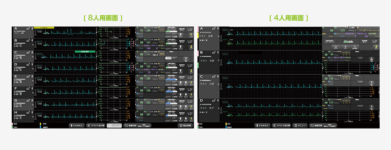Screen dimensions: 391x150
Task: Click first exercise control button, patient A 4-patient screen
Action: pyautogui.click(x=336, y=47)
